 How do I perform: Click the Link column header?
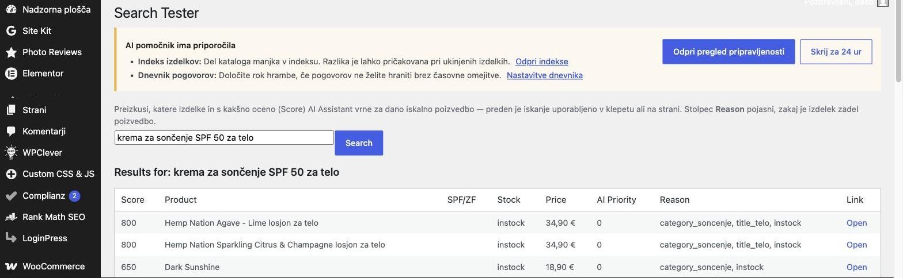tap(855, 200)
